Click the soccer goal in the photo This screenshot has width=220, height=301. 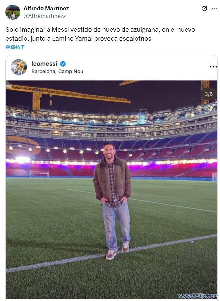[x=39, y=174]
